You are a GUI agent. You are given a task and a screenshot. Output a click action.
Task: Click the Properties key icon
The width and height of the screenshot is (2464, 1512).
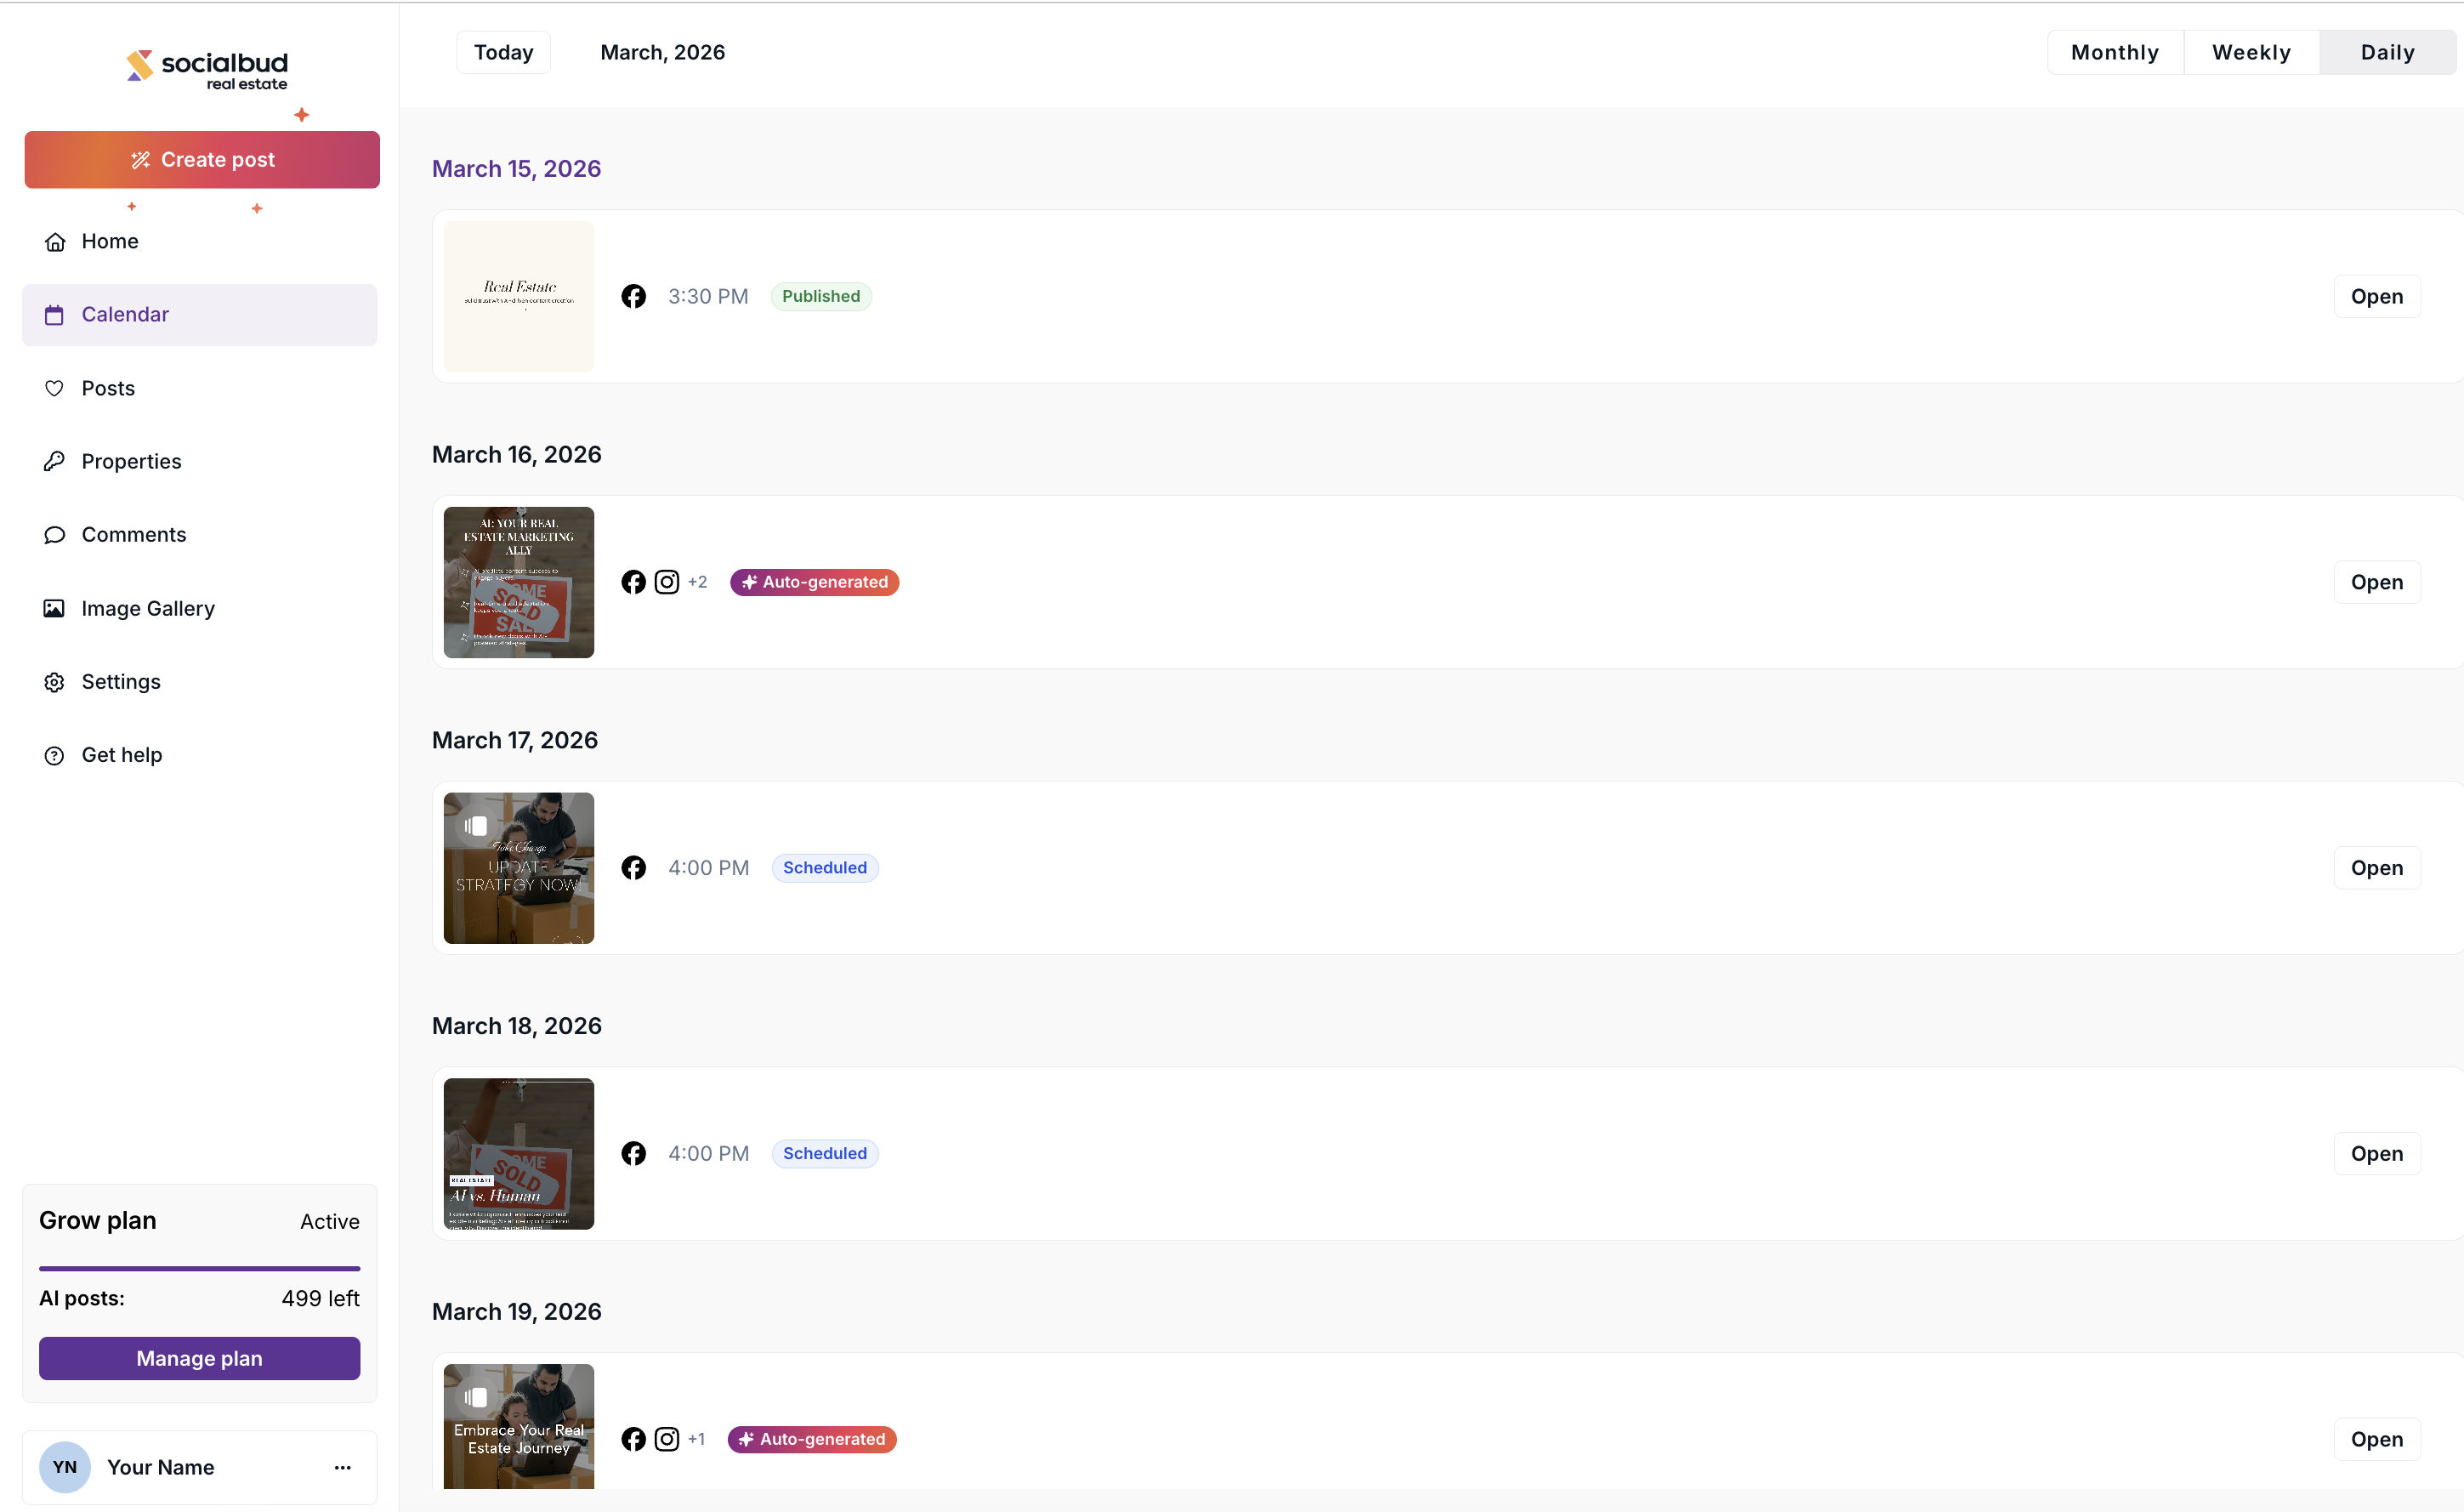click(54, 461)
